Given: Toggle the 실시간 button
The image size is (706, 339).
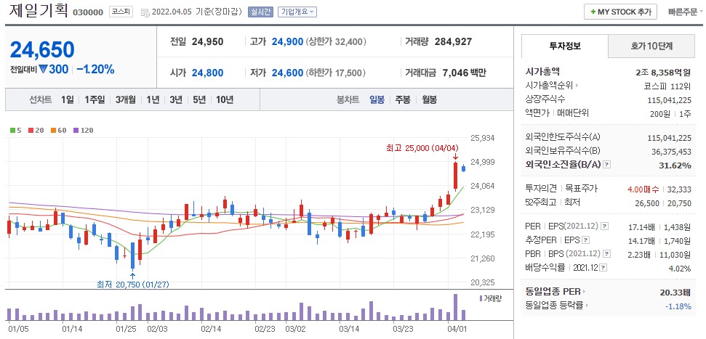Looking at the screenshot, I should [x=261, y=12].
